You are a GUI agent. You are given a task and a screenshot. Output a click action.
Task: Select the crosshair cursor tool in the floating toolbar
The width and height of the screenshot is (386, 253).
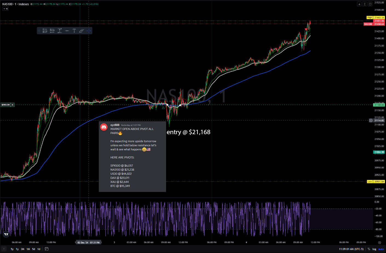pos(89,31)
